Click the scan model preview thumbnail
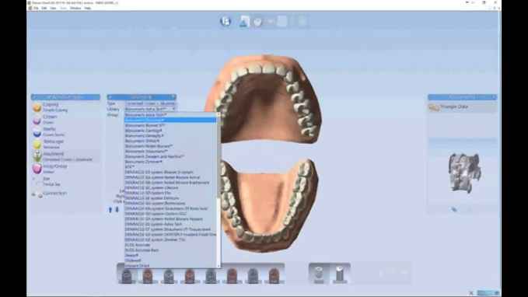The height and width of the screenshot is (297, 528). click(464, 173)
